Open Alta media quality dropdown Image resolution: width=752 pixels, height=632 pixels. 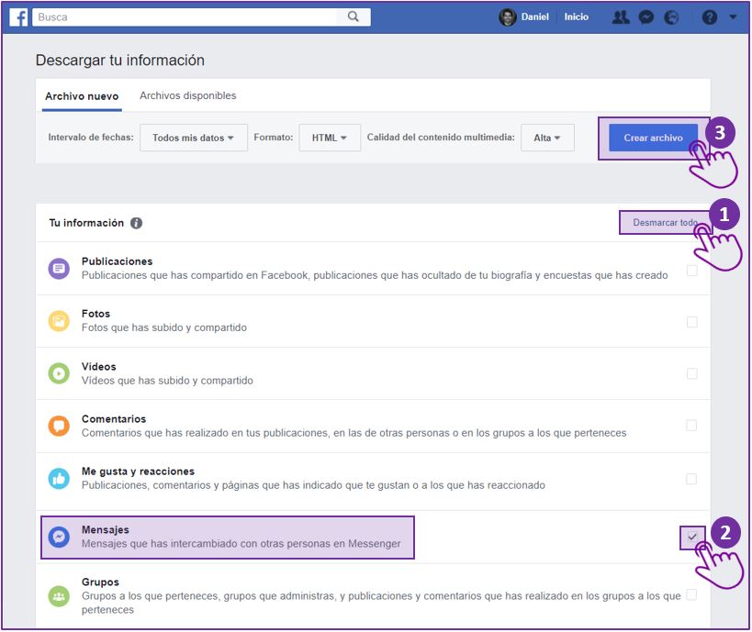point(547,138)
